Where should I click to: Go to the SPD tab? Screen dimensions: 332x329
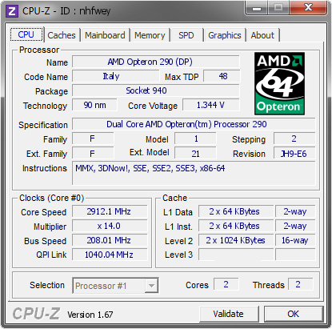click(186, 35)
